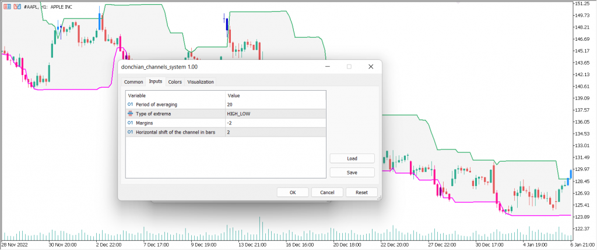Viewport: 597px width, 250px height.
Task: Click the Cancel button
Action: coord(327,192)
